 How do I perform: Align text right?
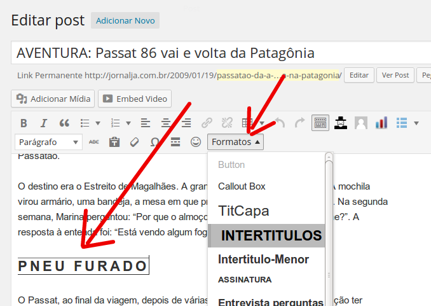186,123
